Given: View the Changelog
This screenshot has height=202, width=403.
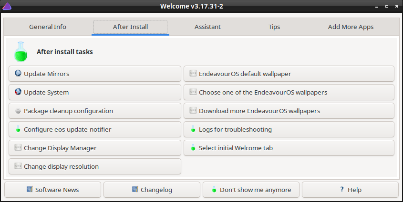Looking at the screenshot, I should point(152,190).
